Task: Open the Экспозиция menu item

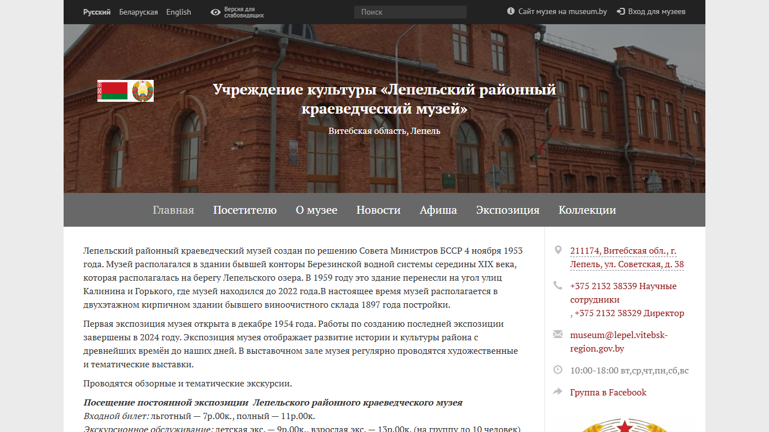Action: click(508, 210)
